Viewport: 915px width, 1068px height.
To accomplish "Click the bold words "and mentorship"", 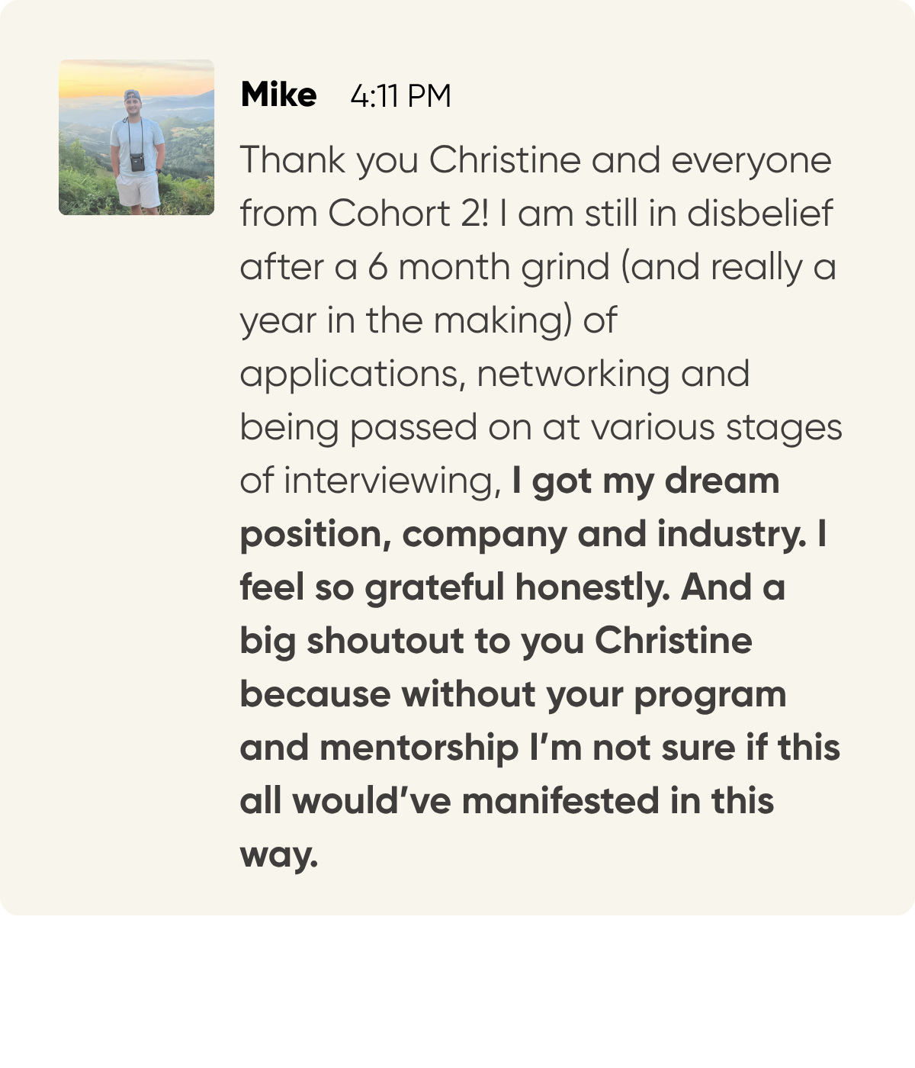I will pos(379,748).
